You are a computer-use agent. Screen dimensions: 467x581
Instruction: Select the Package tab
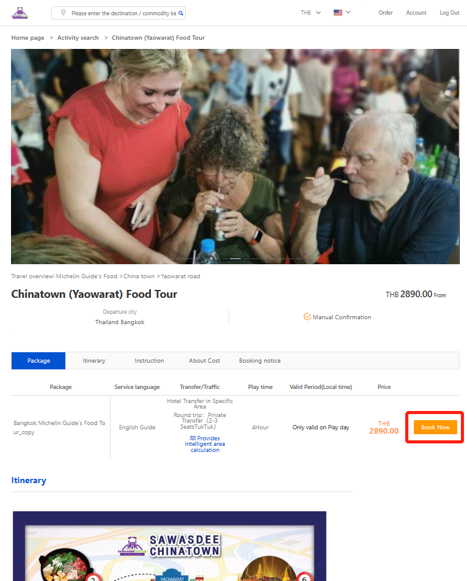[39, 361]
